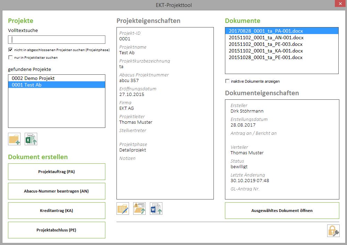
Task: Click Eröffnungsdatum value '27.10.2015'
Action: (x=132, y=95)
